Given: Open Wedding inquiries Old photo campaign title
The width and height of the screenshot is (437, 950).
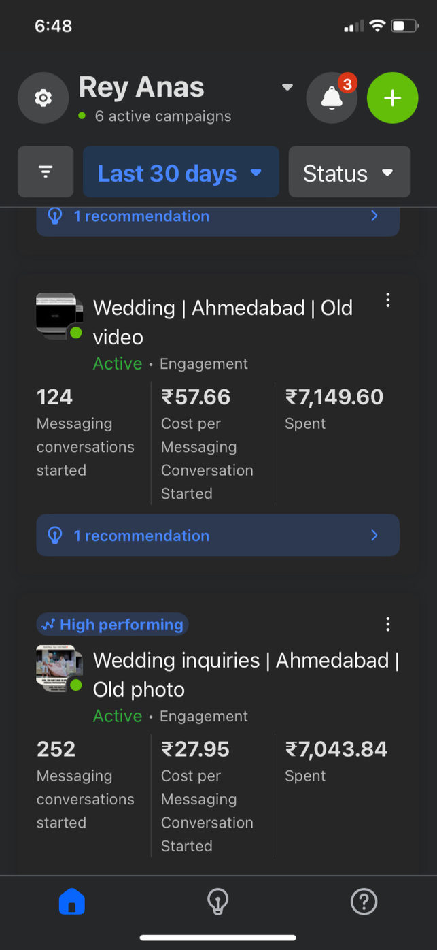Looking at the screenshot, I should [245, 674].
